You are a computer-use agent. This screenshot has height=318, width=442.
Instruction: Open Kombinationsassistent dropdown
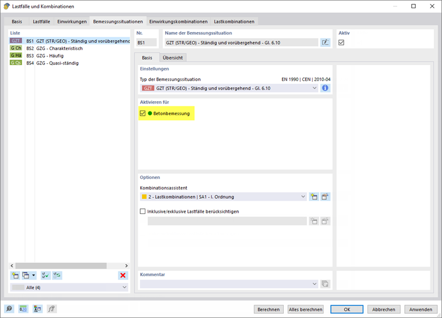point(223,196)
